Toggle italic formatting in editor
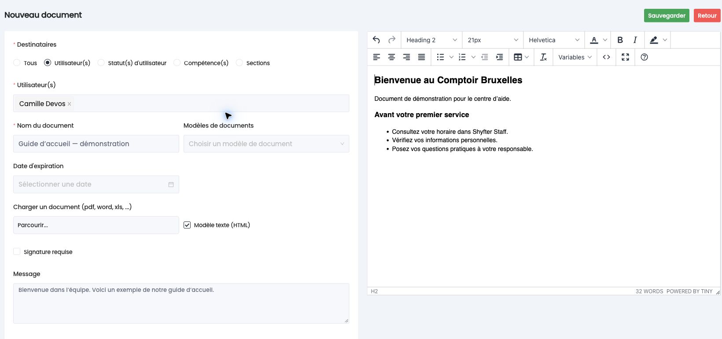The width and height of the screenshot is (722, 339). click(635, 40)
